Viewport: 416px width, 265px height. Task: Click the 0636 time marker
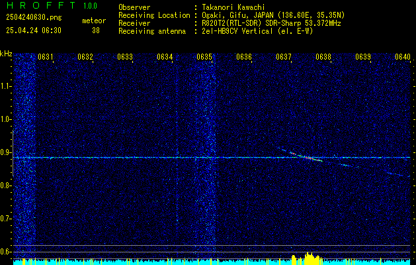tap(244, 57)
